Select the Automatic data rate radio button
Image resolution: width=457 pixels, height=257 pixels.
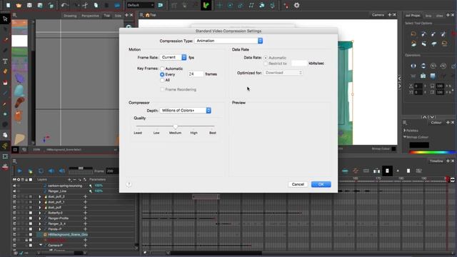coord(265,58)
